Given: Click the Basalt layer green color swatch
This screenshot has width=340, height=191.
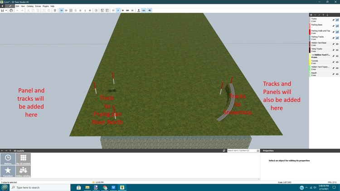Looking at the screenshot, I should [310, 74].
